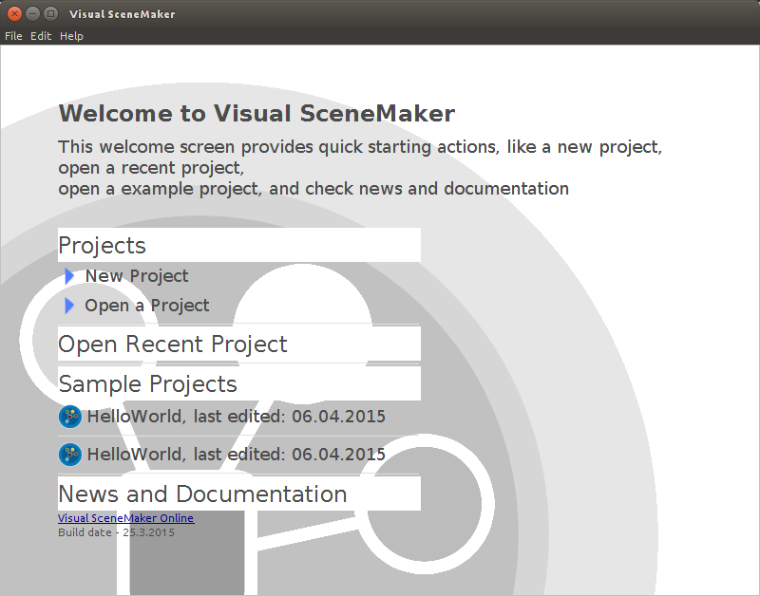Open the Edit menu

[41, 36]
